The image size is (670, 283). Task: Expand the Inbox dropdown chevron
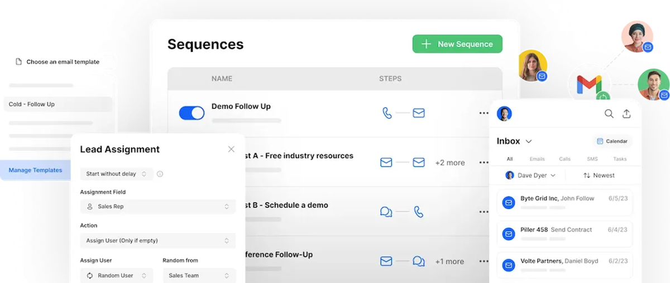click(x=529, y=141)
